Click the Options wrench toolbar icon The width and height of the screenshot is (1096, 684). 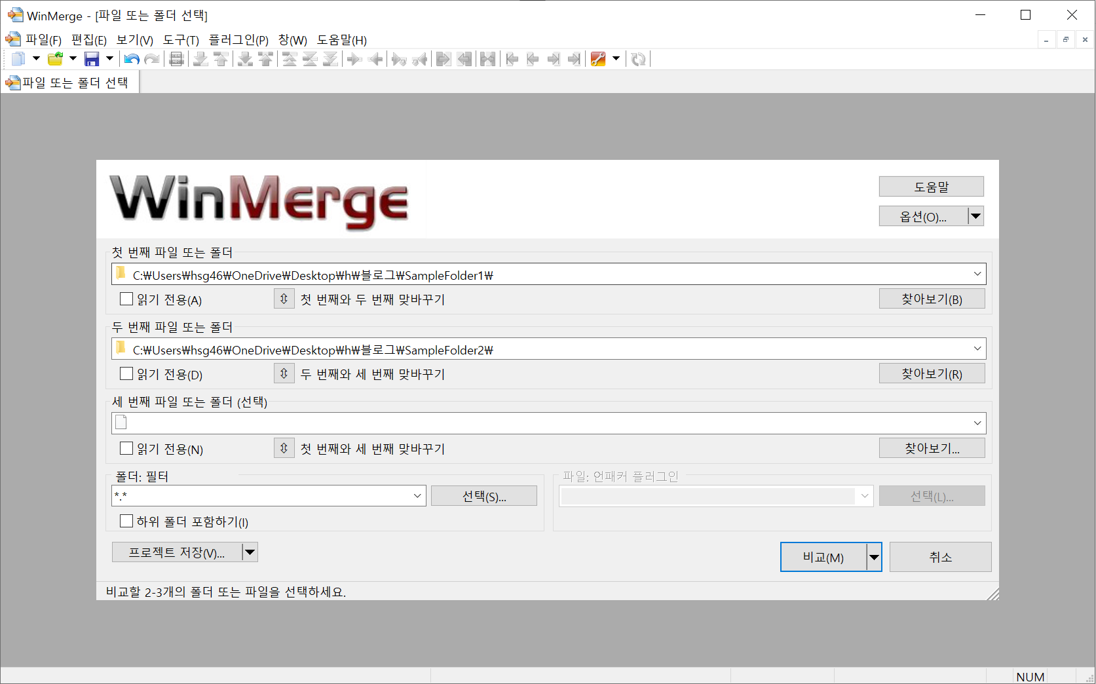[598, 59]
